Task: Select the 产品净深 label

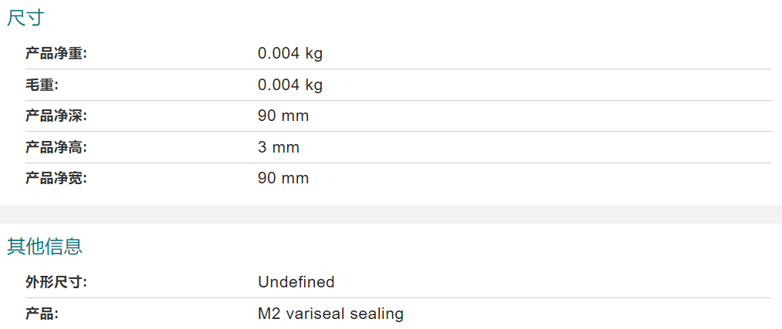Action: [56, 116]
